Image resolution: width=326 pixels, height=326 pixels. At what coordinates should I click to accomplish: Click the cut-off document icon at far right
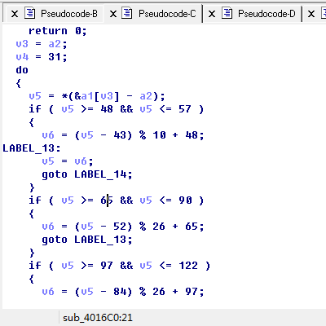click(324, 13)
